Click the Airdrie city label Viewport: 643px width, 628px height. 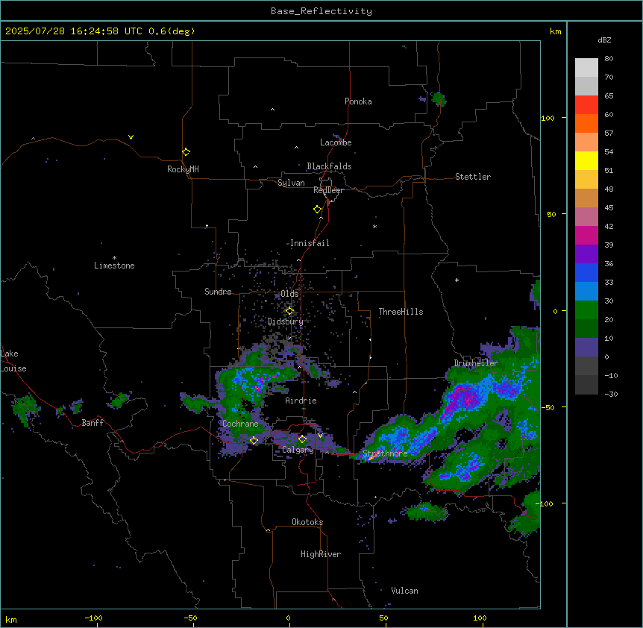301,401
